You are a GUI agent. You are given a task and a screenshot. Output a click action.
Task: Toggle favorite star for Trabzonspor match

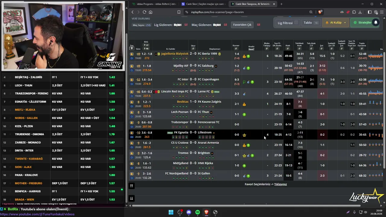click(132, 122)
